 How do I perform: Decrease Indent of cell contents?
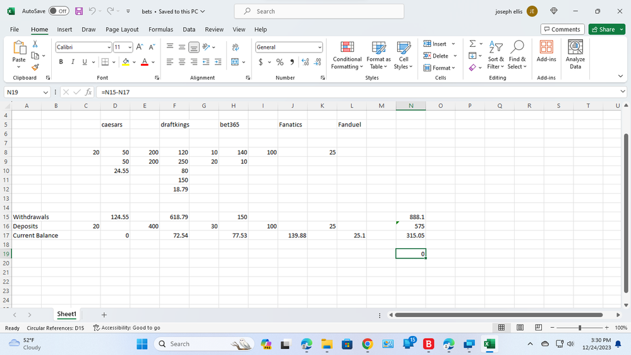point(206,61)
